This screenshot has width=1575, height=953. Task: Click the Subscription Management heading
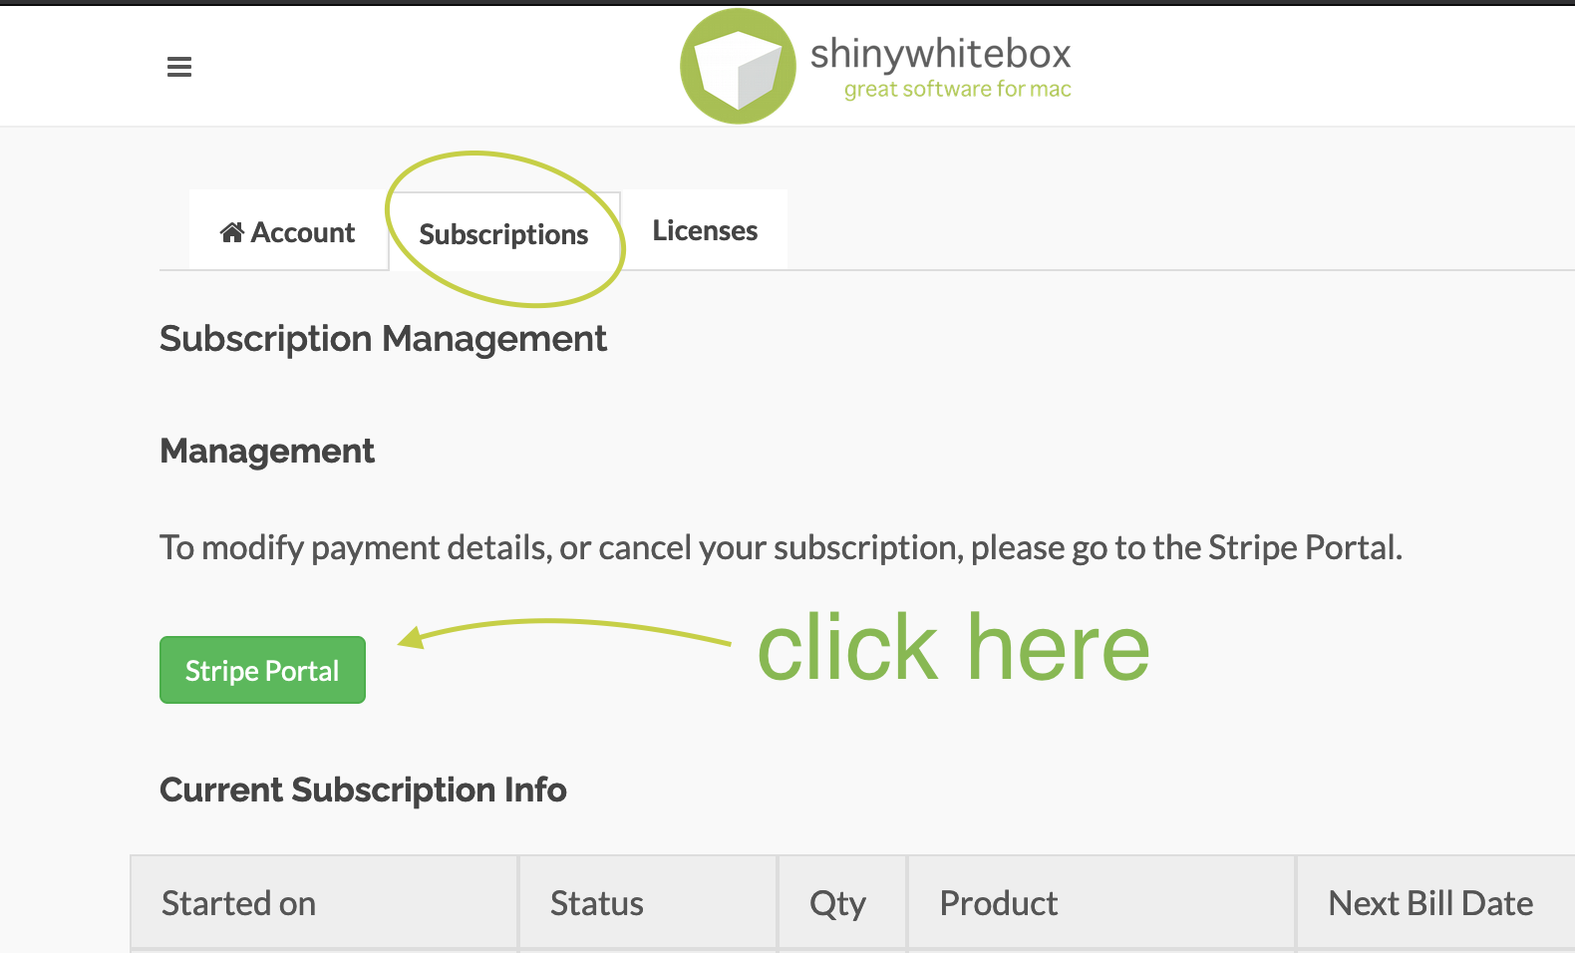[x=383, y=339]
